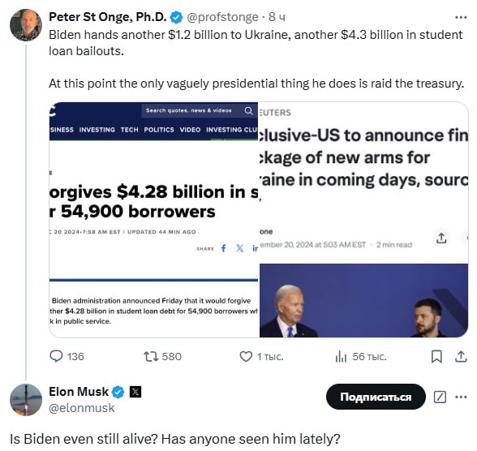Image resolution: width=477 pixels, height=451 pixels.
Task: Bookmark Peter St Onge's tweet
Action: click(436, 356)
